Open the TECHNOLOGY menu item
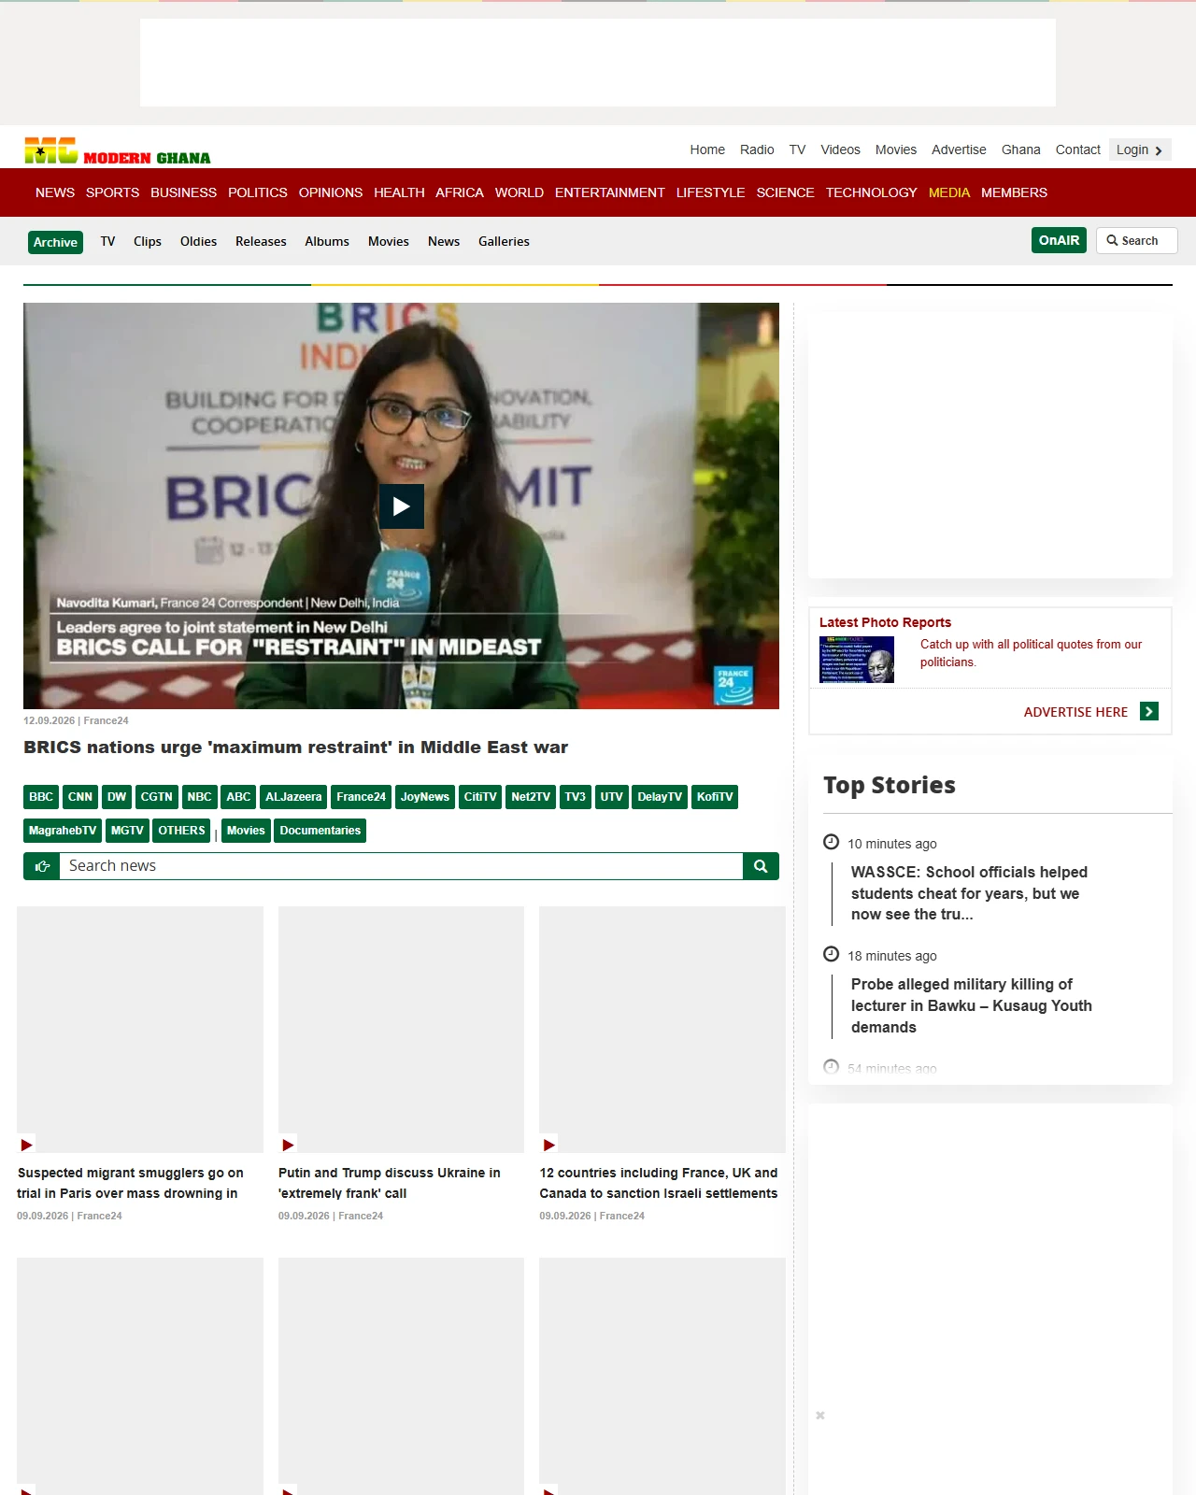This screenshot has height=1495, width=1196. [871, 192]
